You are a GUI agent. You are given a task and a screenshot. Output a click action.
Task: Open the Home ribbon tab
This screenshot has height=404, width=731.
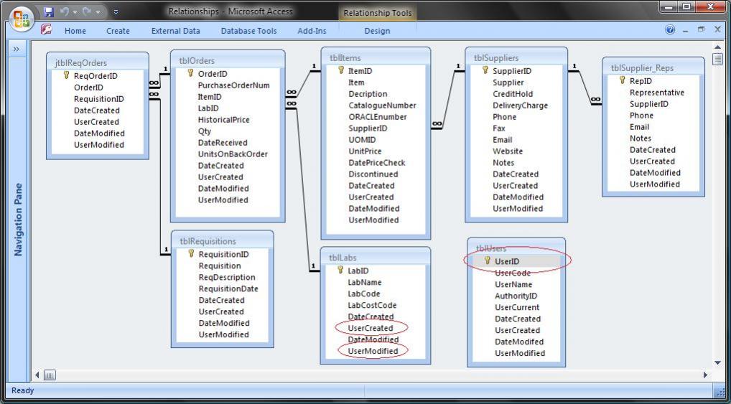pyautogui.click(x=75, y=31)
